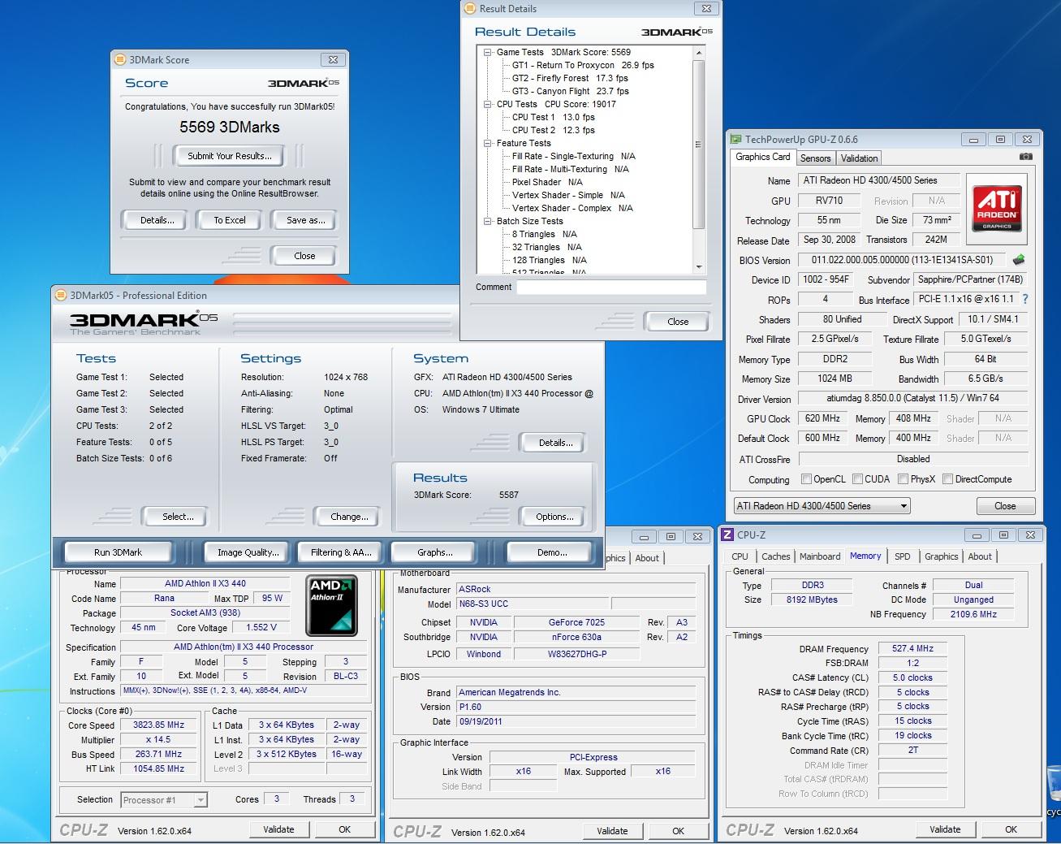1061x844 pixels.
Task: Close the 3DMark Score window via title X
Action: point(333,59)
